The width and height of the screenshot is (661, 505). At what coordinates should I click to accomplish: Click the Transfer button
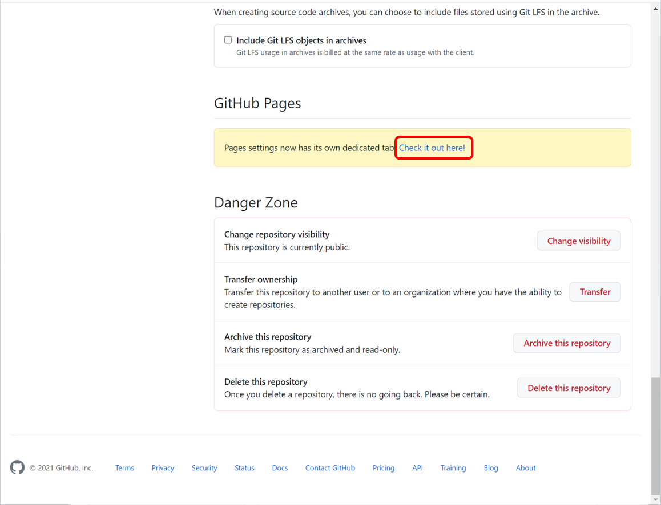coord(595,292)
